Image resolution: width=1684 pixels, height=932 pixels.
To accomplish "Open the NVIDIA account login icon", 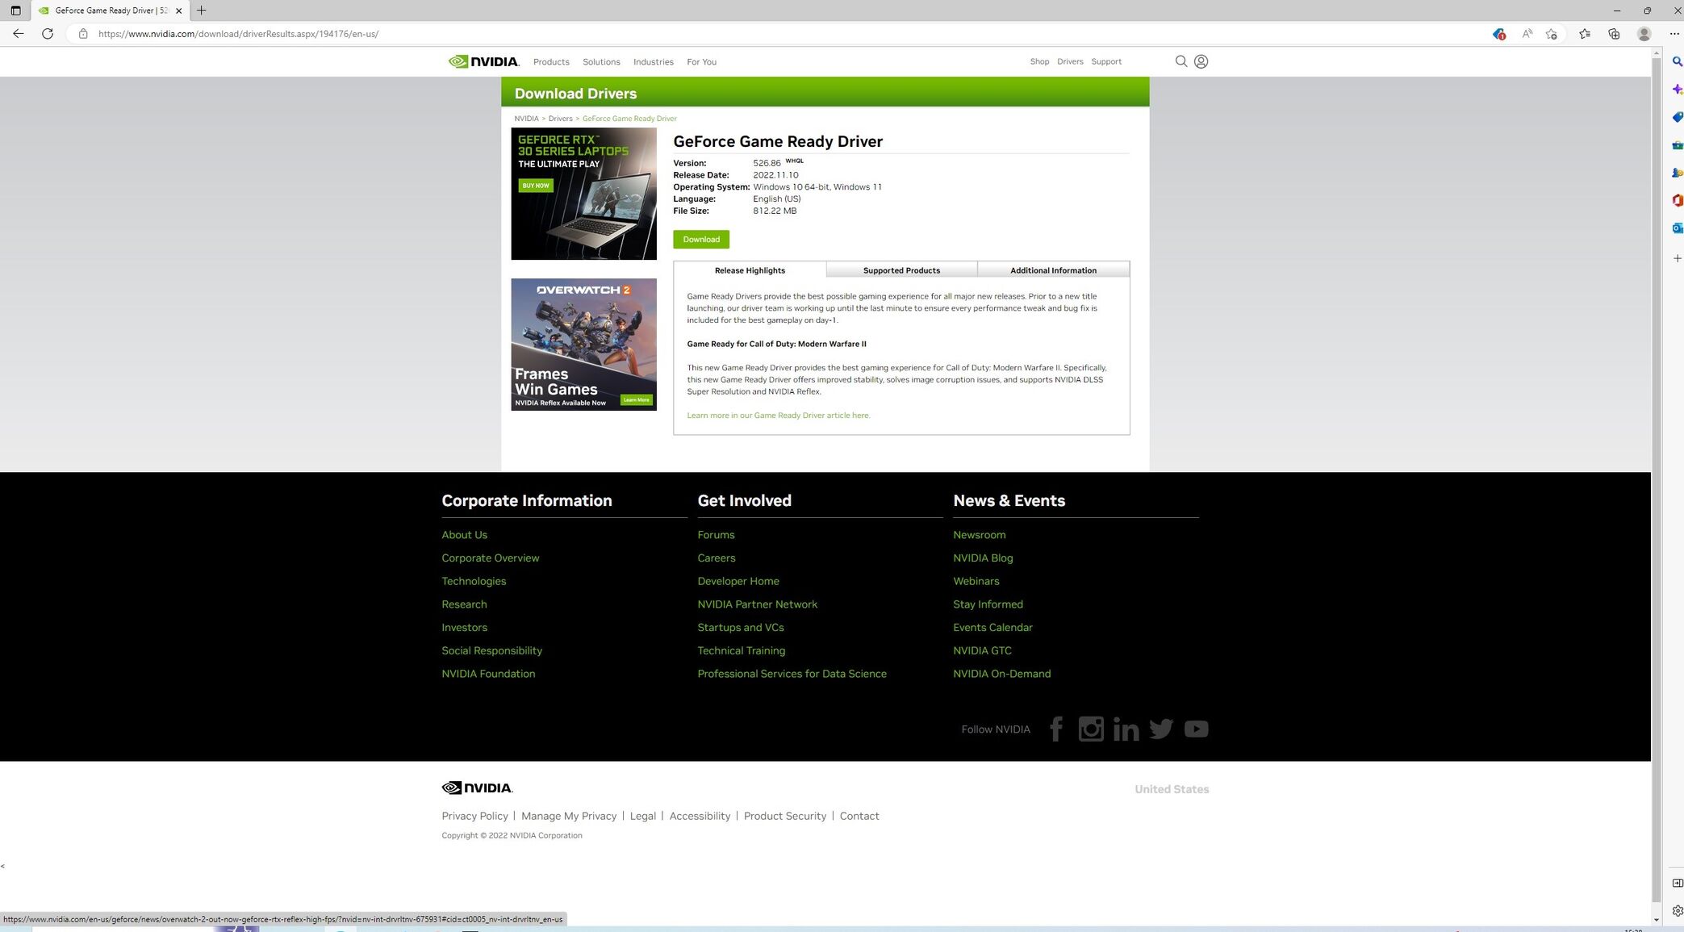I will coord(1201,61).
